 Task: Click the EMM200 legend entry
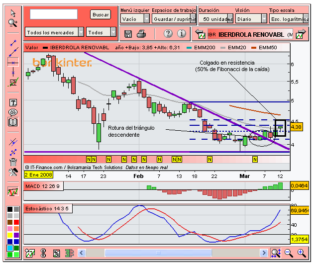coord(201,47)
